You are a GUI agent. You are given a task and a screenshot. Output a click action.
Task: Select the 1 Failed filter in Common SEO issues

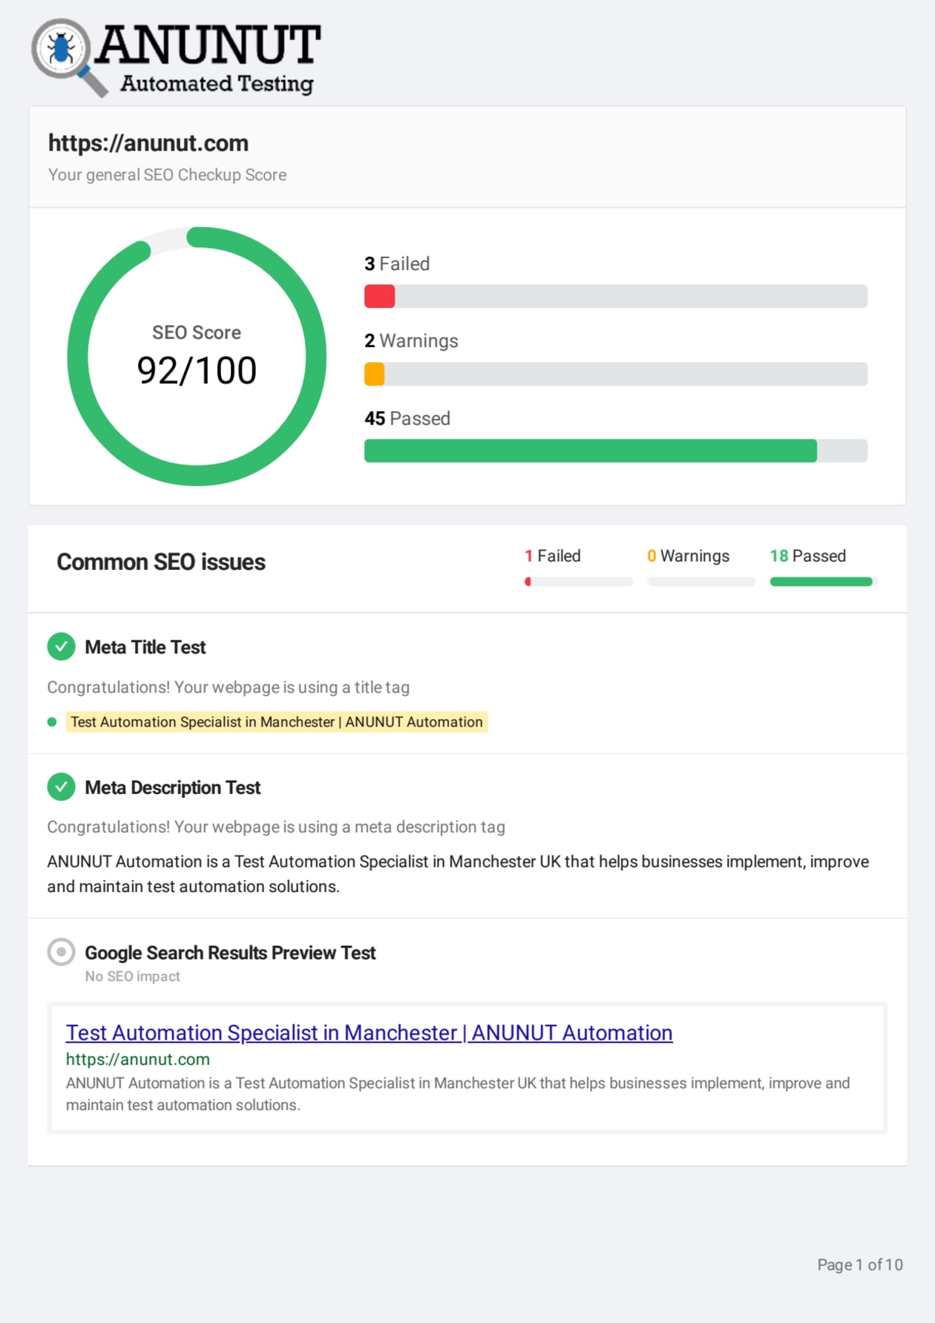click(552, 557)
